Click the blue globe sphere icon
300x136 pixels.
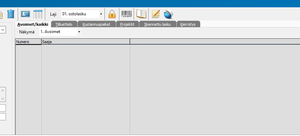[x=168, y=14]
